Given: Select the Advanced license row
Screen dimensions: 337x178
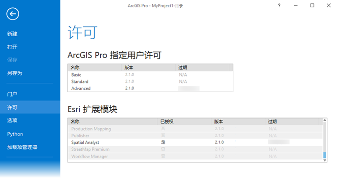Looking at the screenshot, I should tap(150, 88).
